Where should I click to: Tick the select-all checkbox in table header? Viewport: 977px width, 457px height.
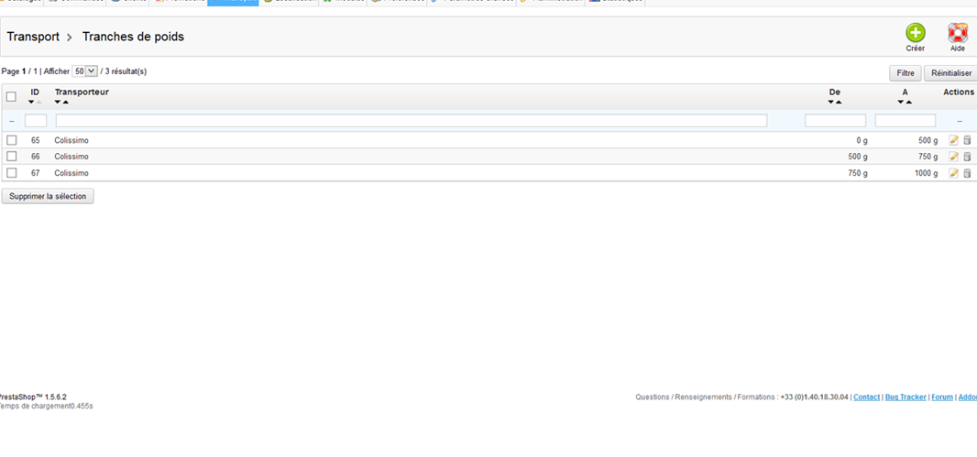click(x=11, y=96)
